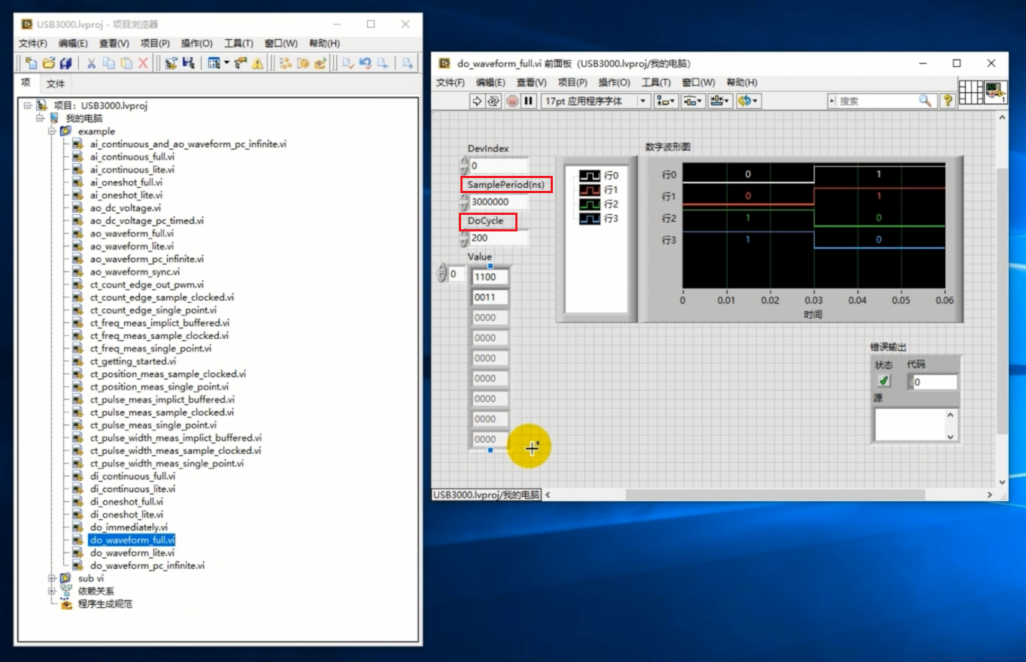Click the DoCycle value field 200
Screen dimensions: 1026x662
coord(499,238)
